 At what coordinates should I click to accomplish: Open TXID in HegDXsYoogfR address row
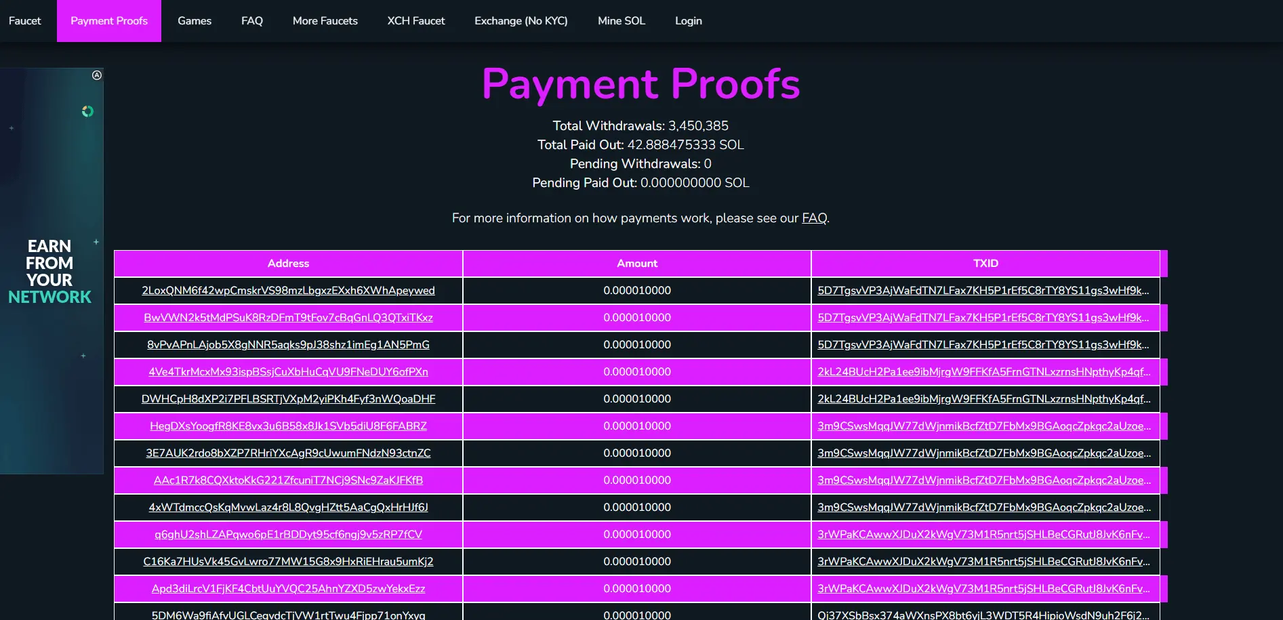pyautogui.click(x=983, y=426)
